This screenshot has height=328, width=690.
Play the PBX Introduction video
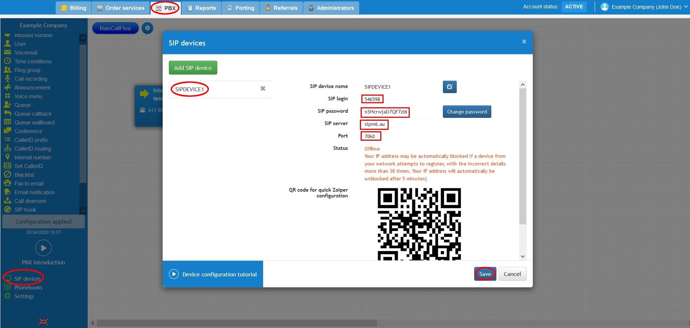[43, 248]
